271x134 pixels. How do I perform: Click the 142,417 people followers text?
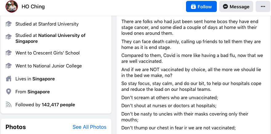pos(58,105)
